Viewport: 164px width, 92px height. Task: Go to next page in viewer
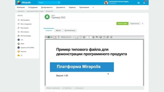[x=93, y=37]
